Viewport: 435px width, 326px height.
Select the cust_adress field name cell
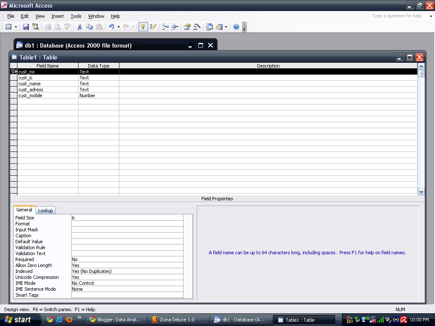click(x=48, y=90)
